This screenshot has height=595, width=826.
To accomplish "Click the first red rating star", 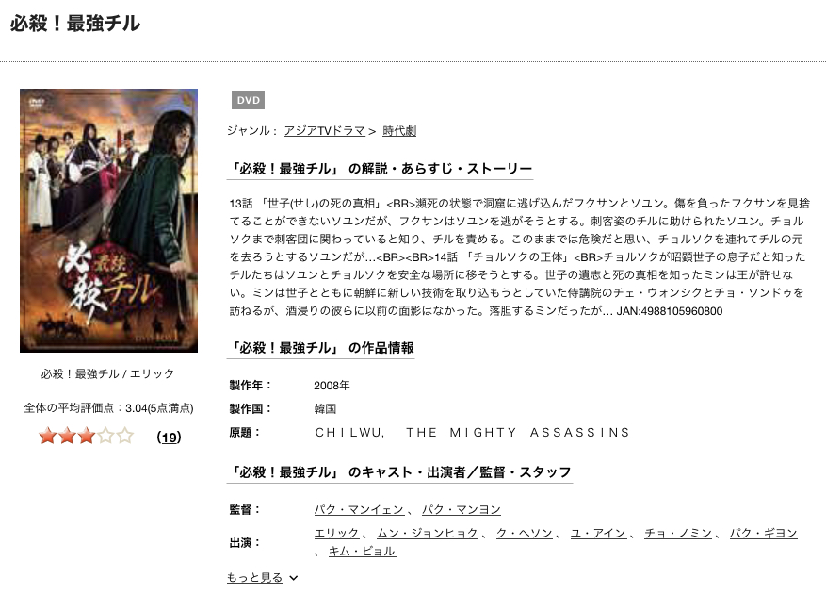I will (x=48, y=437).
